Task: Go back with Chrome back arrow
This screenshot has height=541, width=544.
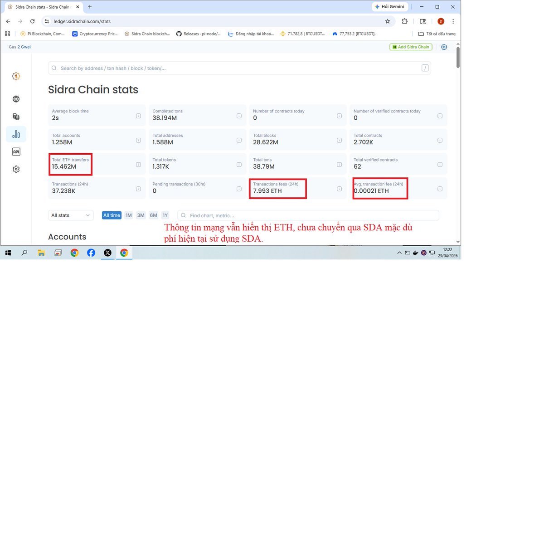Action: [8, 21]
